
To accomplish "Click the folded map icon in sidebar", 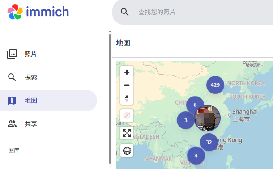I will (x=12, y=101).
